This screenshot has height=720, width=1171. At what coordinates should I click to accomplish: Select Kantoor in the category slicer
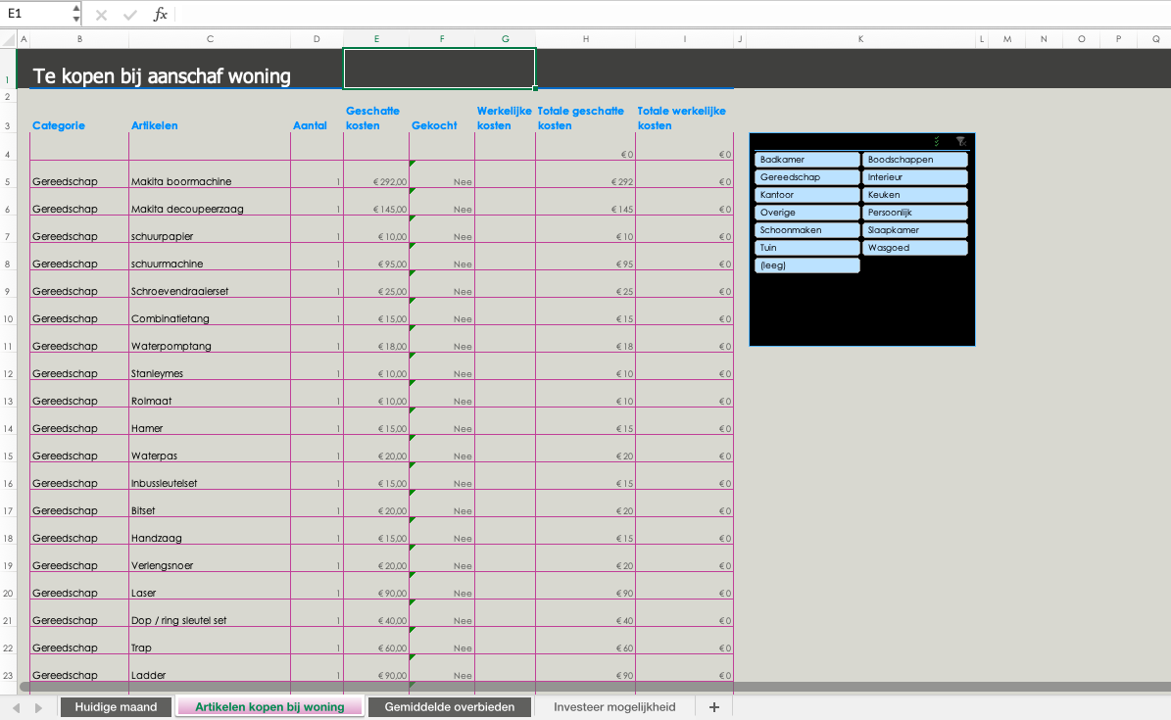pyautogui.click(x=807, y=194)
